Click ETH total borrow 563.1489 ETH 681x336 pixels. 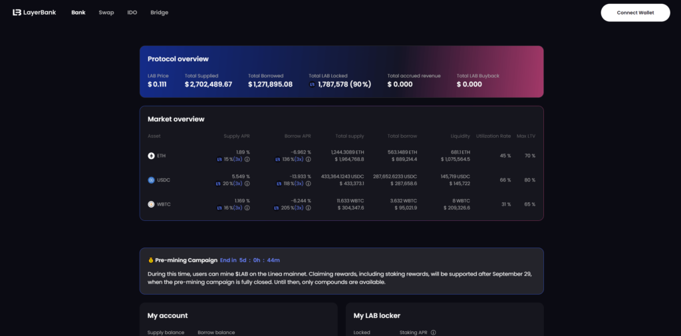tap(402, 152)
